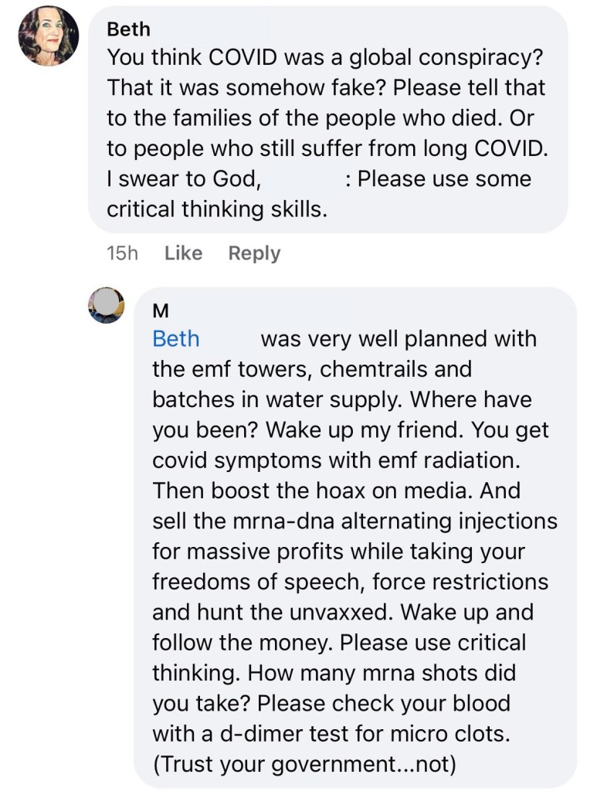Click the blue Beth mention in M's reply
The width and height of the screenshot is (597, 791).
(x=176, y=339)
